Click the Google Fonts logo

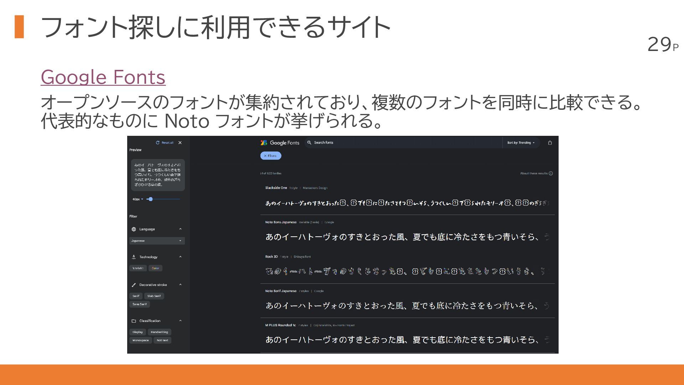pos(280,143)
